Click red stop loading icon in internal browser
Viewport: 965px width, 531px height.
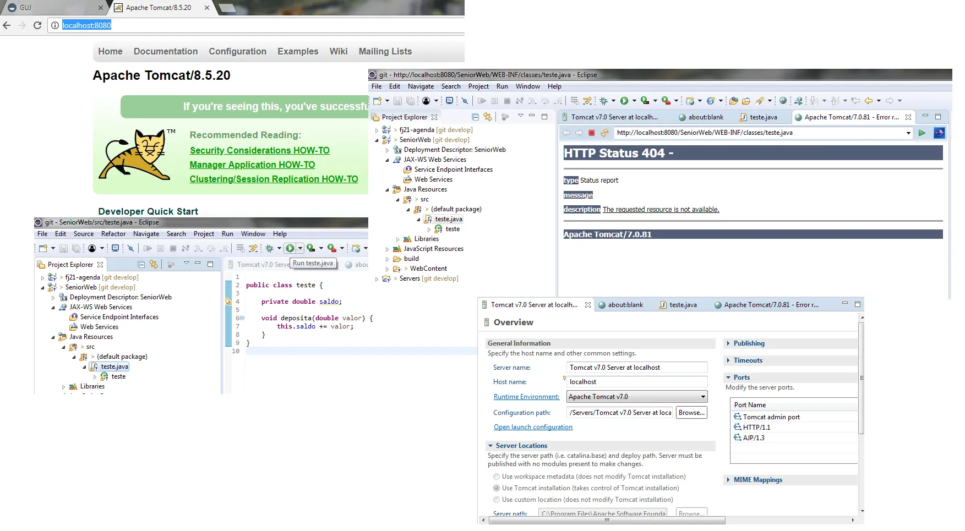(592, 133)
